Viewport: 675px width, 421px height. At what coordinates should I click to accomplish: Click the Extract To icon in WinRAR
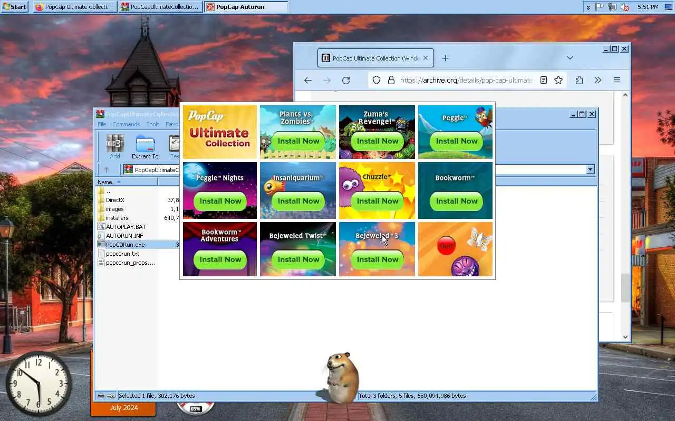pyautogui.click(x=145, y=147)
